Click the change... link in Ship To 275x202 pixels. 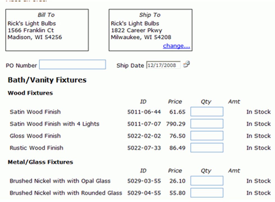176,46
